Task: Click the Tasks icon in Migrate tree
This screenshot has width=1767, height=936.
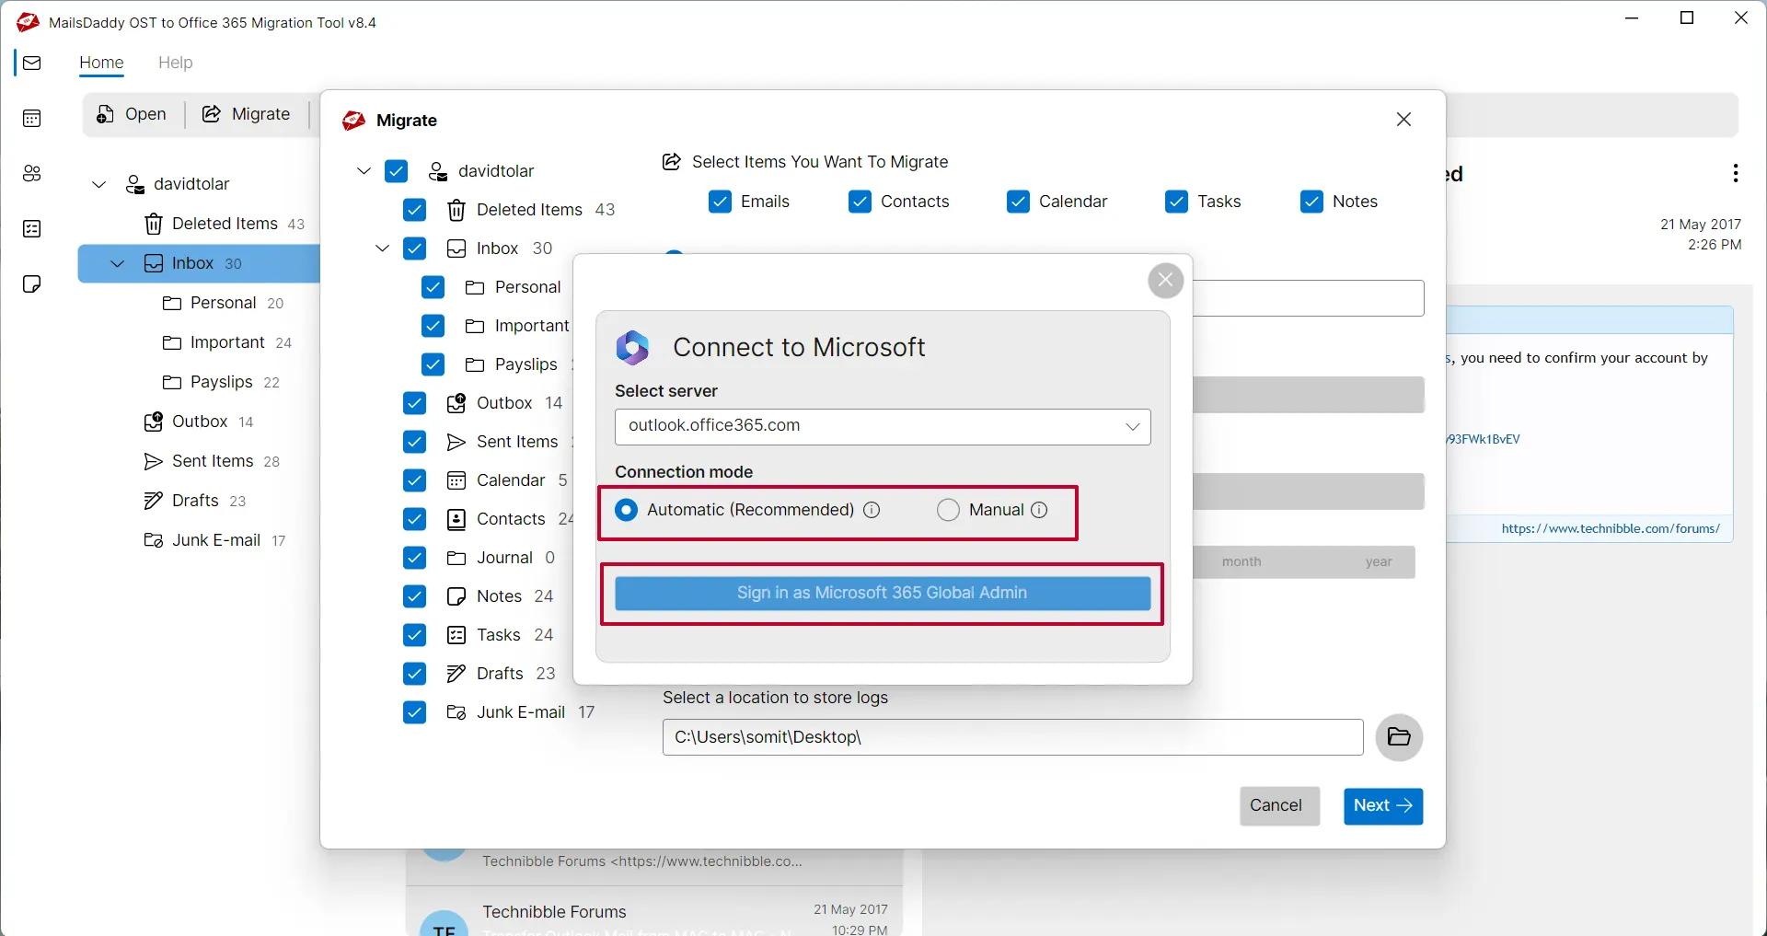Action: coord(456,635)
